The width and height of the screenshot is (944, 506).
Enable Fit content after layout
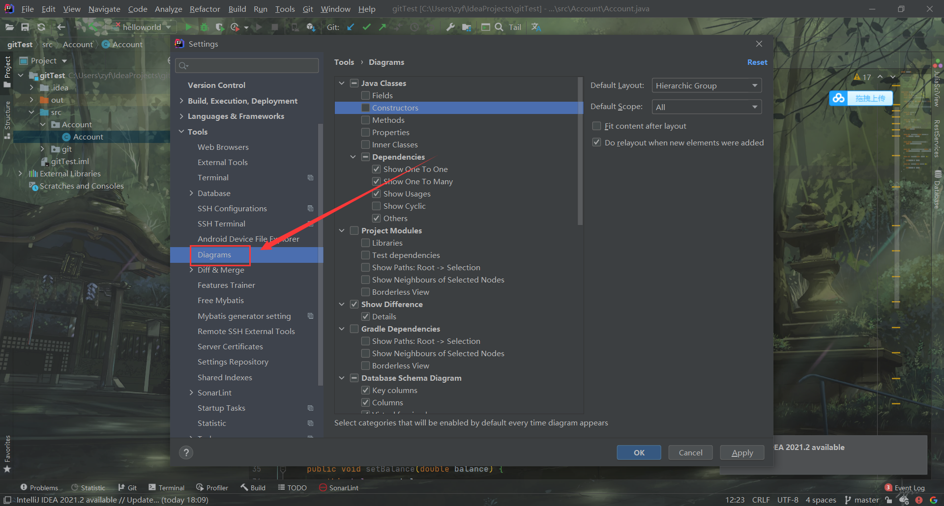coord(596,126)
